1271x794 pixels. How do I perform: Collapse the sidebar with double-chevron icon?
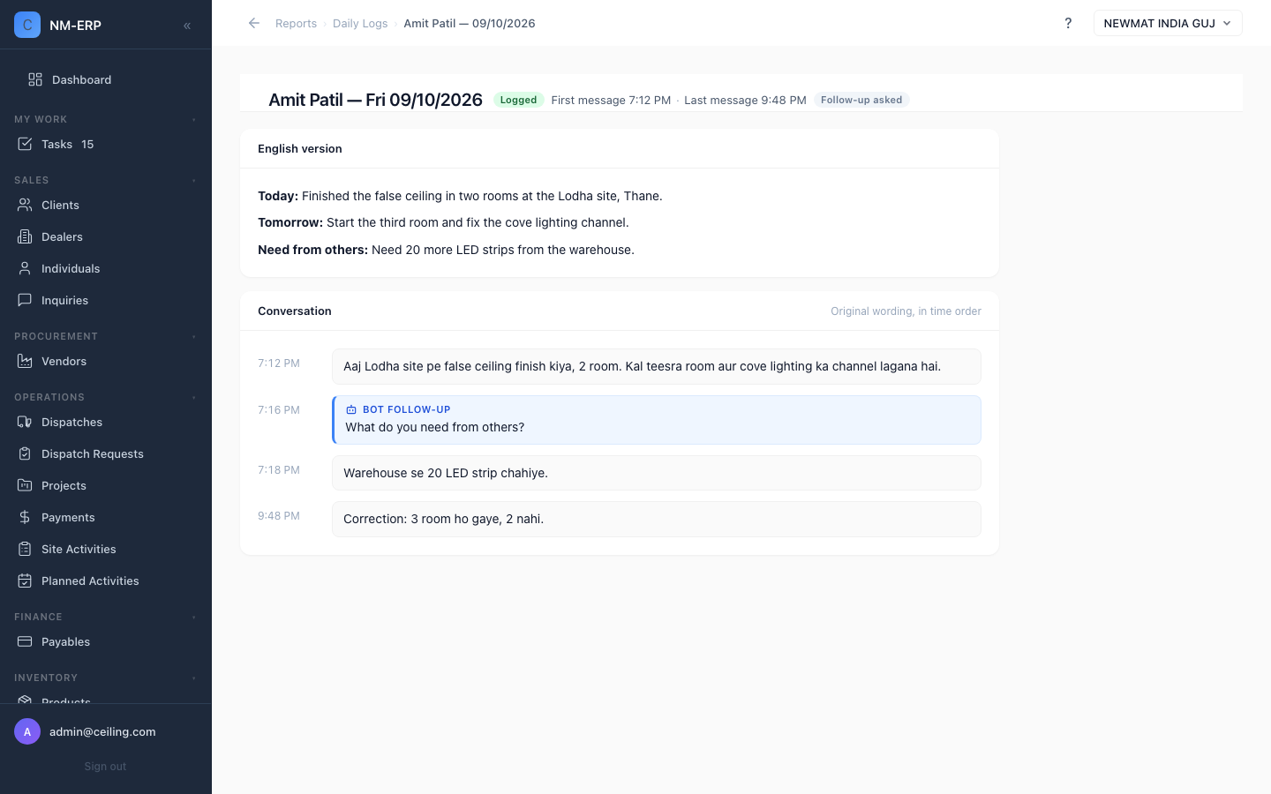[x=187, y=26]
